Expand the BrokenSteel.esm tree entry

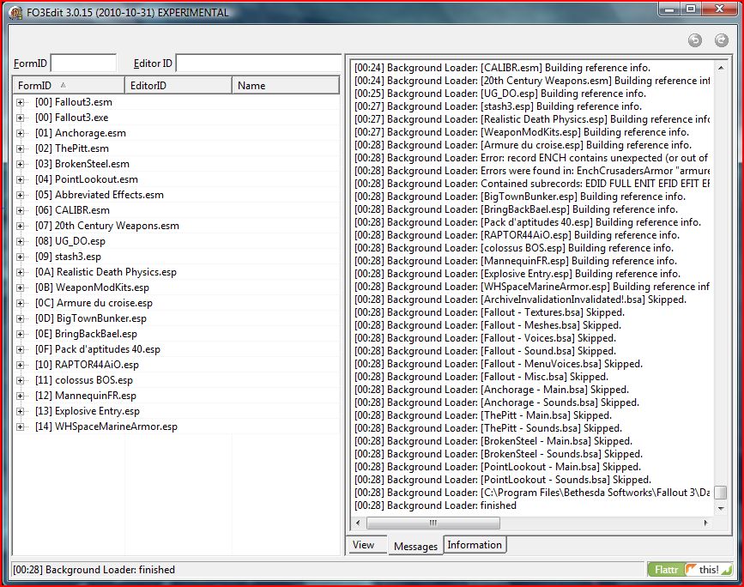(x=21, y=164)
